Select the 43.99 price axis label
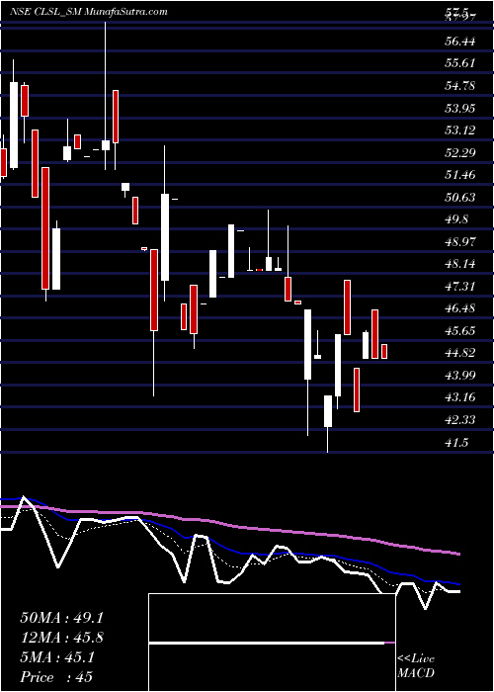Viewport: 494px width, 692px height. coord(459,376)
